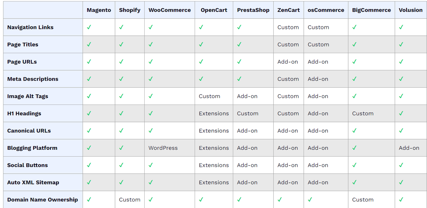This screenshot has height=208, width=427.
Task: Click Shopify's Custom cell for Domain Ownership
Action: point(130,200)
